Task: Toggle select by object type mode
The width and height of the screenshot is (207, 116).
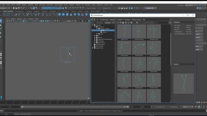Action: point(34,8)
